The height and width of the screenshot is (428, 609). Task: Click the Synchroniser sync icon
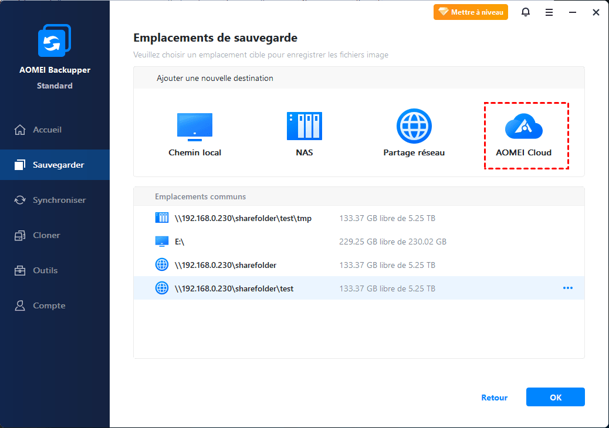(x=20, y=200)
